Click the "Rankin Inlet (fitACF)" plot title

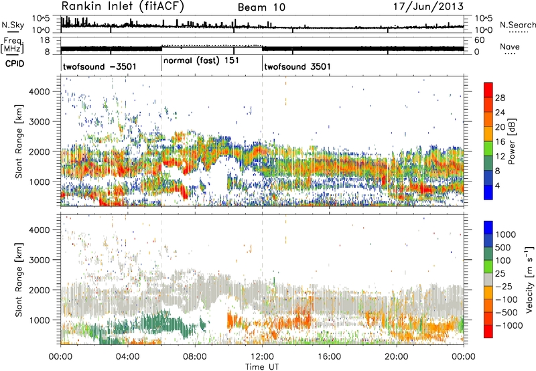tap(123, 7)
